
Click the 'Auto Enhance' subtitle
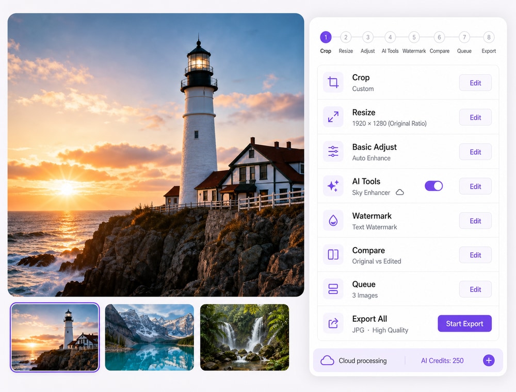pyautogui.click(x=371, y=158)
